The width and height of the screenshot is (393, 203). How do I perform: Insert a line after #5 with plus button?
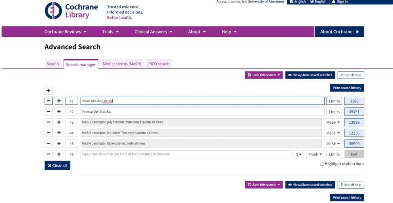(x=59, y=143)
